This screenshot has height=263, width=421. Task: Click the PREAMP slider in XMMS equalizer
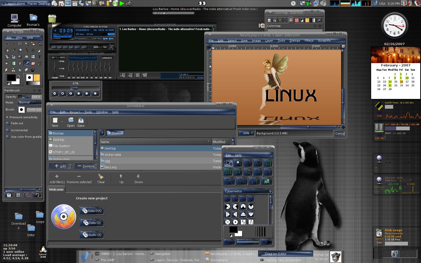point(54,69)
